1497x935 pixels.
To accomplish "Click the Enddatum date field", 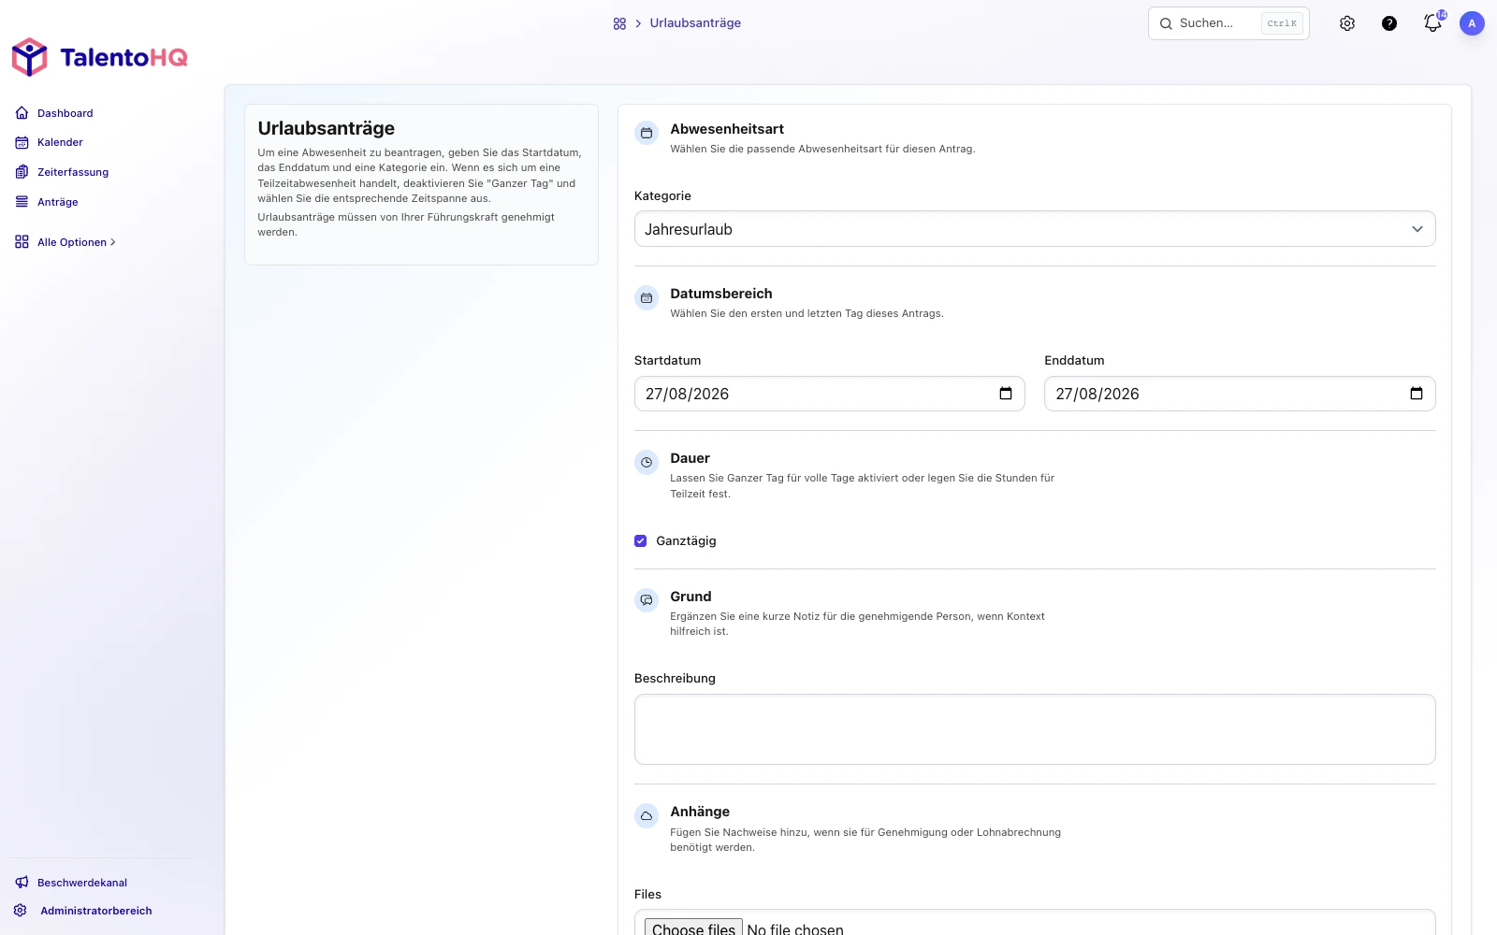I will click(x=1240, y=394).
